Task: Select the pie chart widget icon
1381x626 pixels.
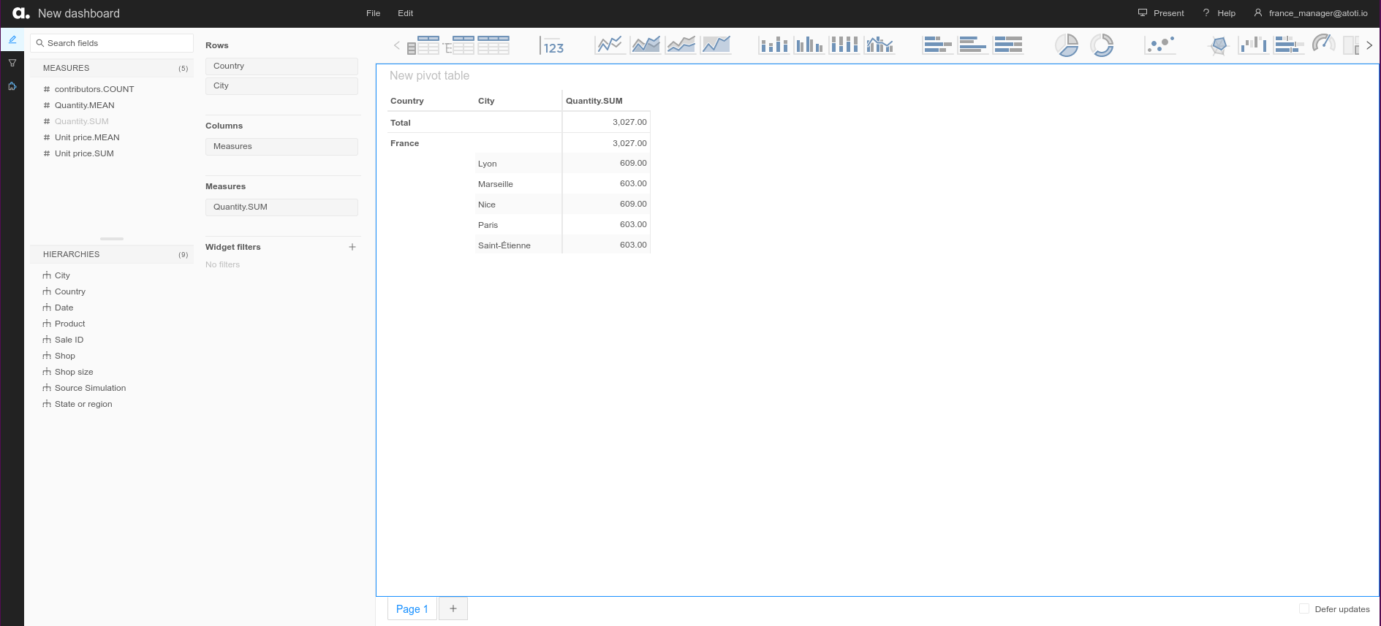Action: pos(1067,45)
